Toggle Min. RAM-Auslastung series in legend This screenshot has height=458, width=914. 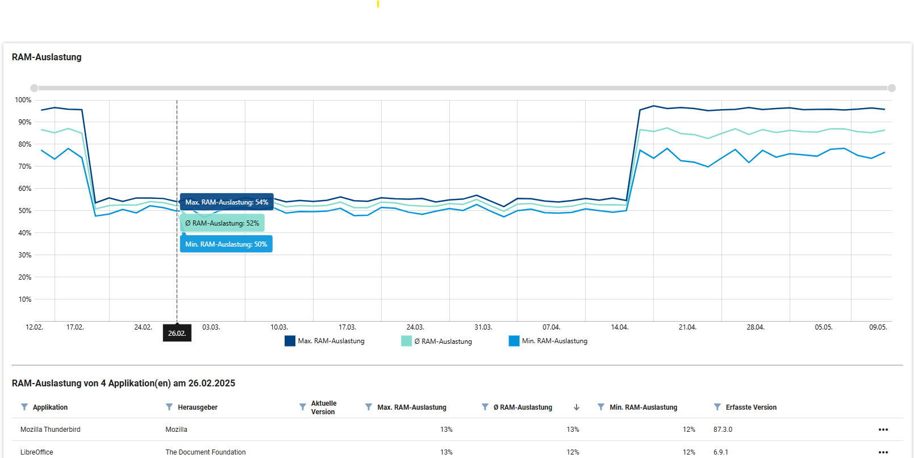tap(548, 341)
